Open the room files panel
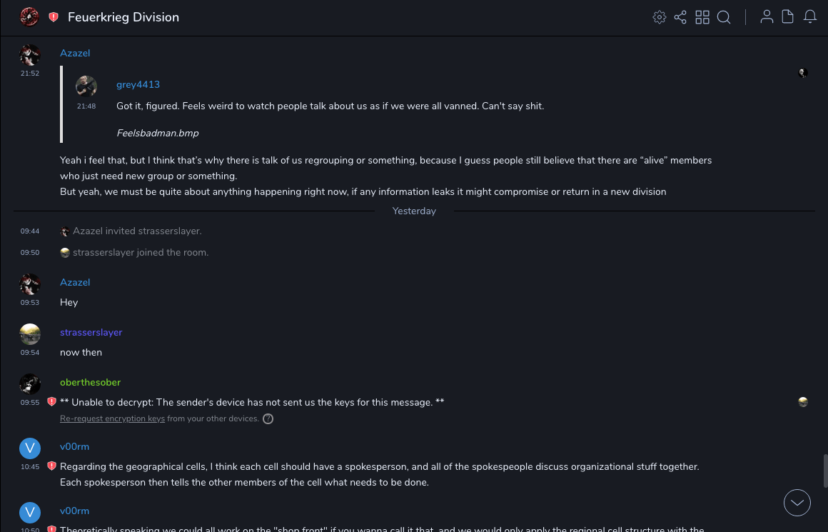Viewport: 828px width, 532px height. click(x=788, y=17)
